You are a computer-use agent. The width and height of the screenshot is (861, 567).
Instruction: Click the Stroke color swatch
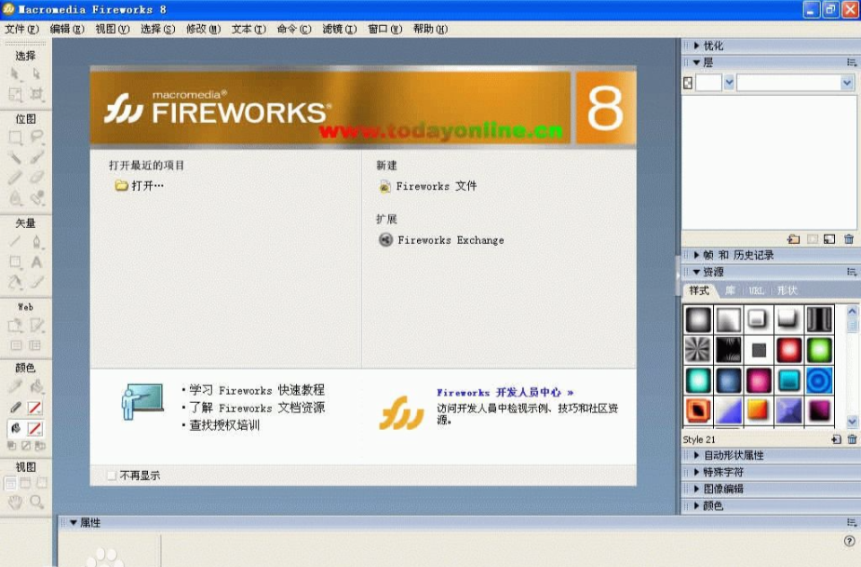tap(35, 407)
